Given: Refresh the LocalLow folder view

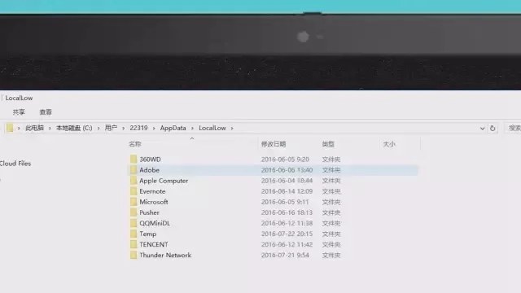Looking at the screenshot, I should point(493,128).
